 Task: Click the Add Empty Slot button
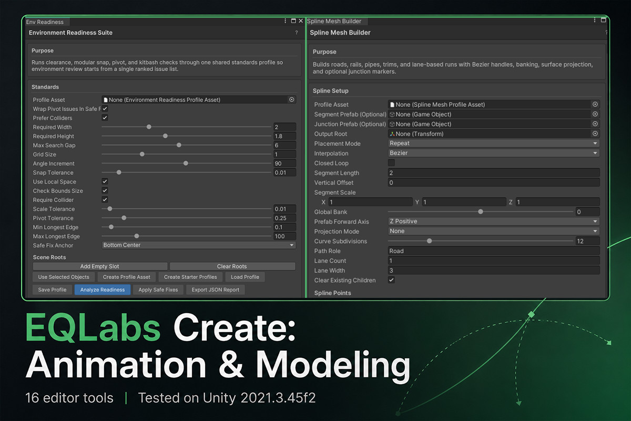(99, 266)
